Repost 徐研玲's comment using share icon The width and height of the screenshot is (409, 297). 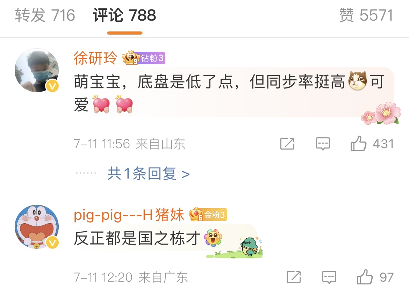287,143
